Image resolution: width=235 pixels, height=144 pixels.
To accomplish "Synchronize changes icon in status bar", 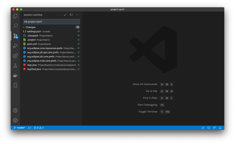I will coord(29,128).
